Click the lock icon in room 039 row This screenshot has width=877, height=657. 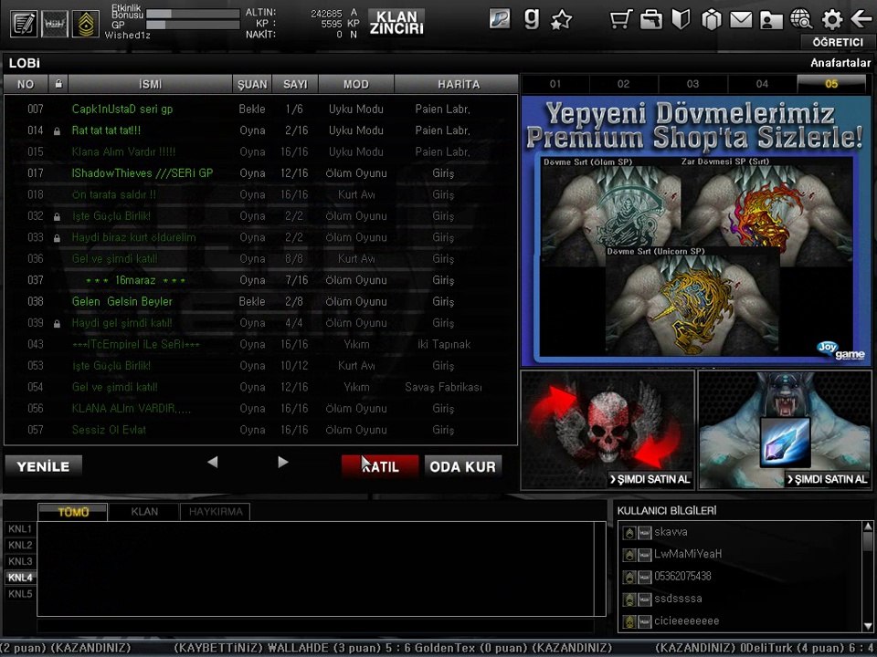[x=57, y=323]
